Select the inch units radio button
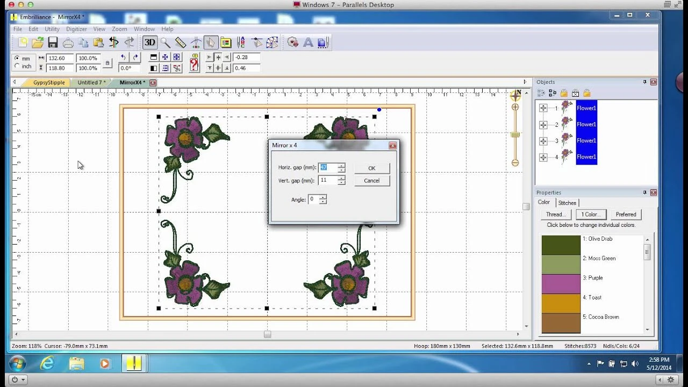Image resolution: width=688 pixels, height=387 pixels. [17, 66]
